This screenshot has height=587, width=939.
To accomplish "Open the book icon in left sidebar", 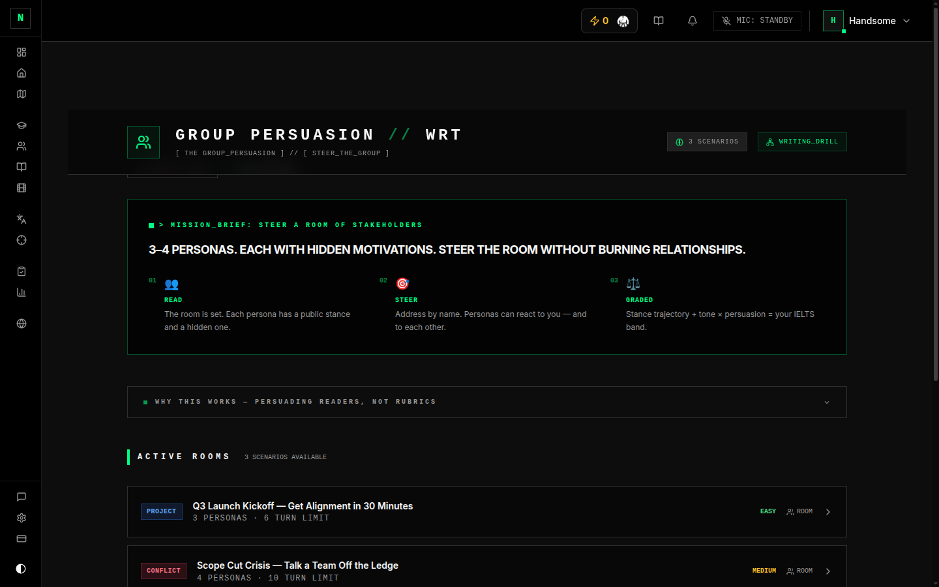I will coord(22,167).
